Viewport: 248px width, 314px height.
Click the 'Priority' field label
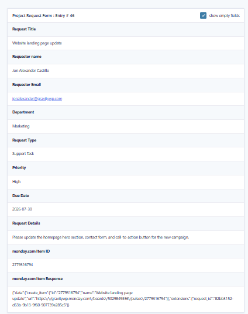click(x=19, y=168)
